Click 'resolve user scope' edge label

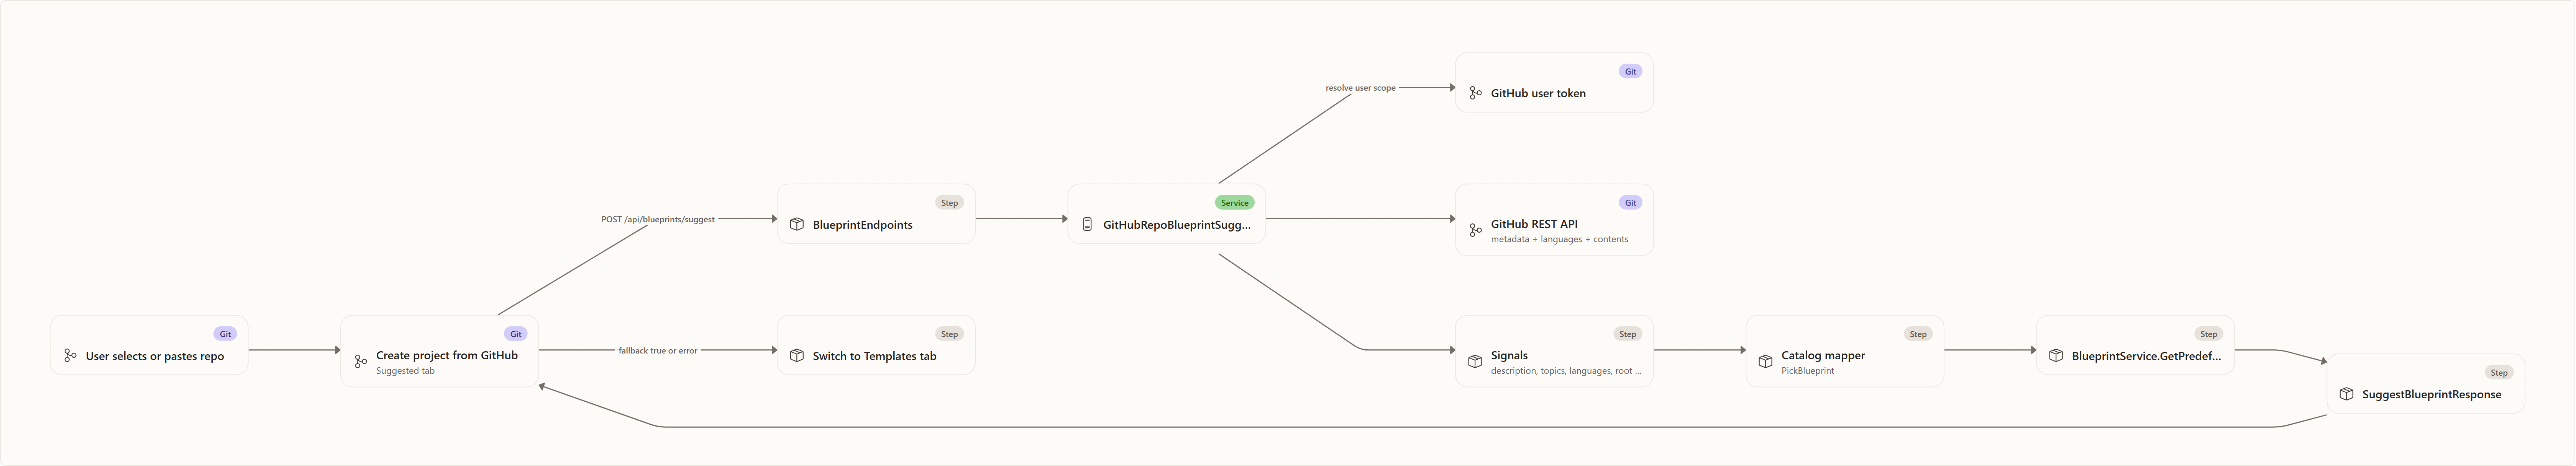point(1360,88)
